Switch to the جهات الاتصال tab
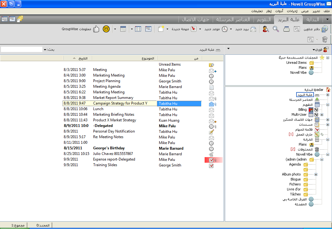Viewport: 332px width, 229px height. pyautogui.click(x=195, y=20)
